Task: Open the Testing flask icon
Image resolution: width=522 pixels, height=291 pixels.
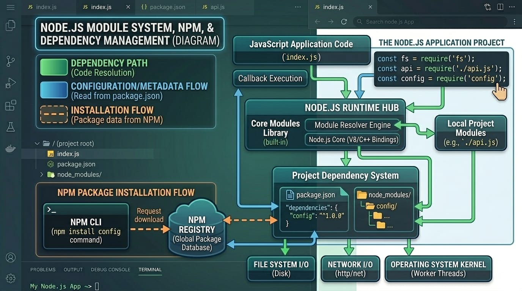Action: point(11,127)
